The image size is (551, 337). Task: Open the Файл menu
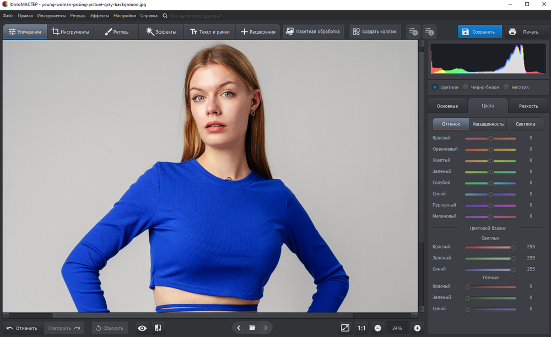(8, 16)
